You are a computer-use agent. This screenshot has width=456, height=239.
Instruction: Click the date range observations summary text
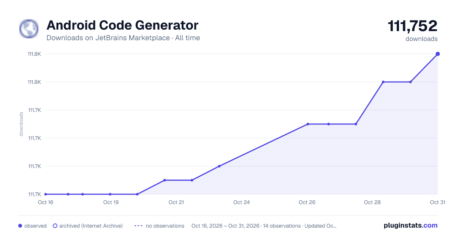(x=264, y=226)
